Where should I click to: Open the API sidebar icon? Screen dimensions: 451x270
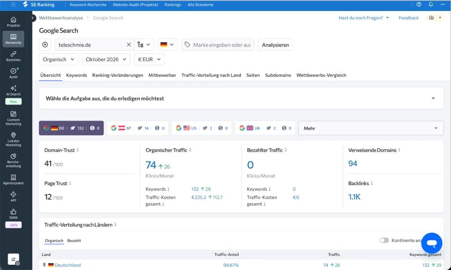click(x=13, y=197)
